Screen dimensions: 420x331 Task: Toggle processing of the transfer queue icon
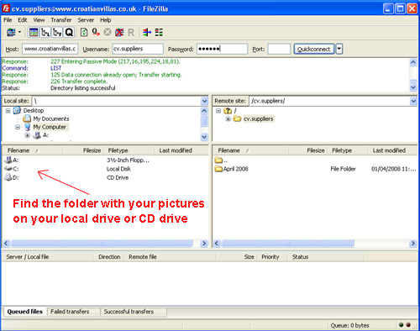tap(96, 33)
